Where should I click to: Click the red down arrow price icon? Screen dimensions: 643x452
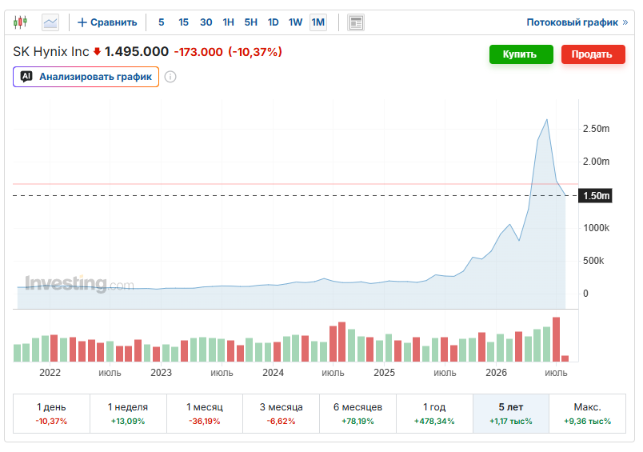97,52
